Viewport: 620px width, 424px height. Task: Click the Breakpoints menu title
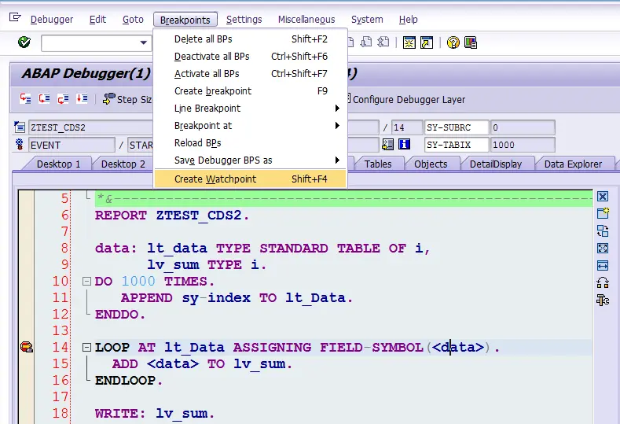185,20
